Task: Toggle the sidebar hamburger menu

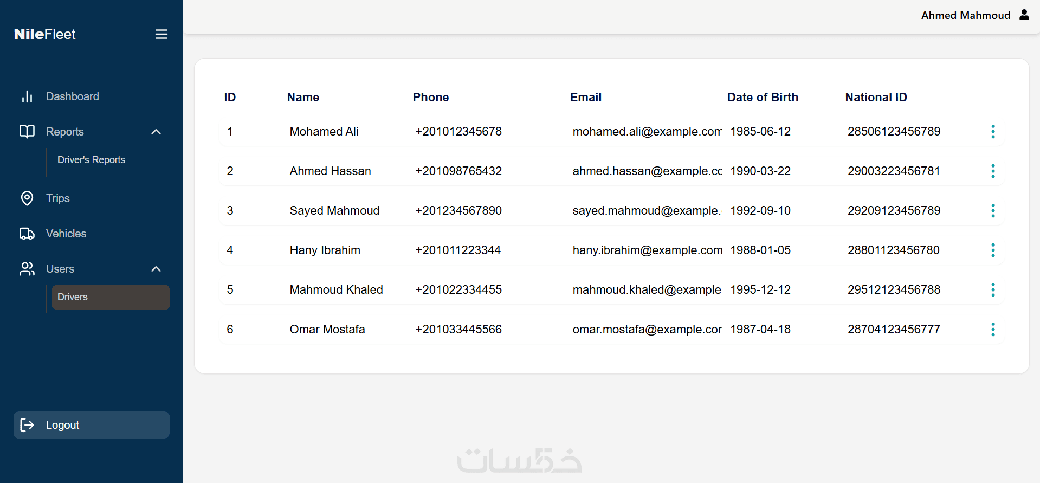Action: (161, 34)
